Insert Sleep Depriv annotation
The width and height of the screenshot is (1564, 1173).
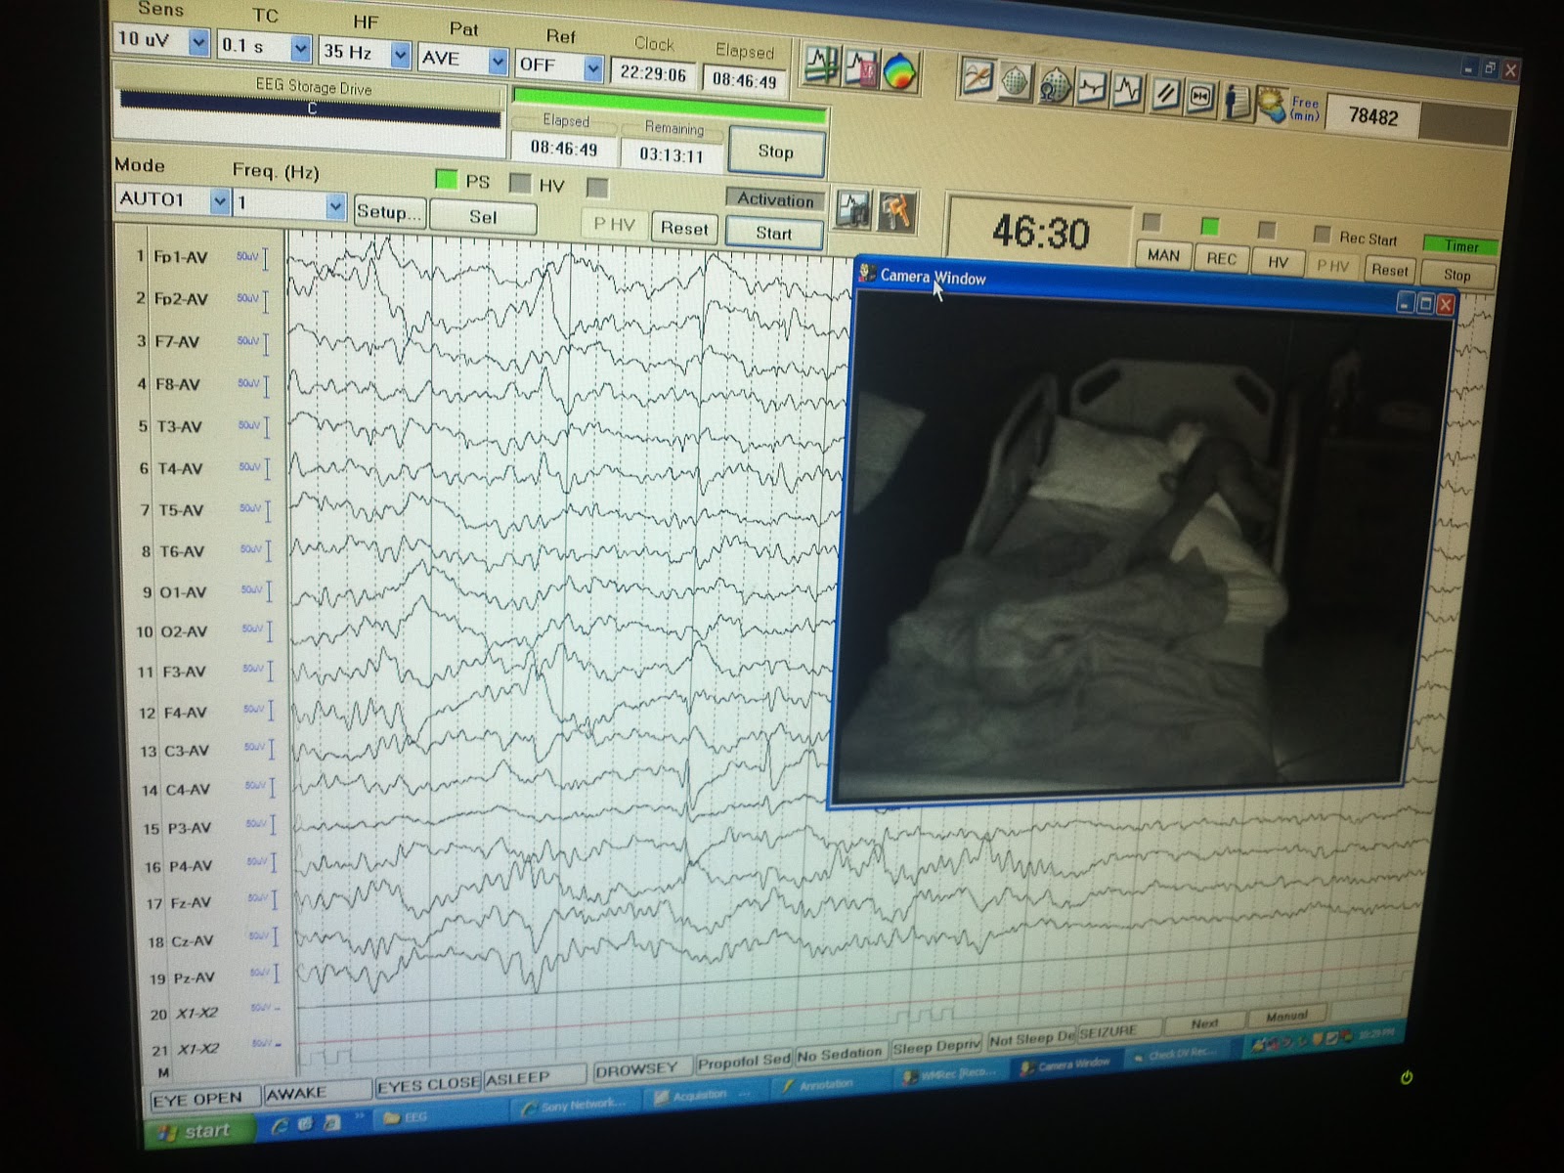(x=934, y=1046)
